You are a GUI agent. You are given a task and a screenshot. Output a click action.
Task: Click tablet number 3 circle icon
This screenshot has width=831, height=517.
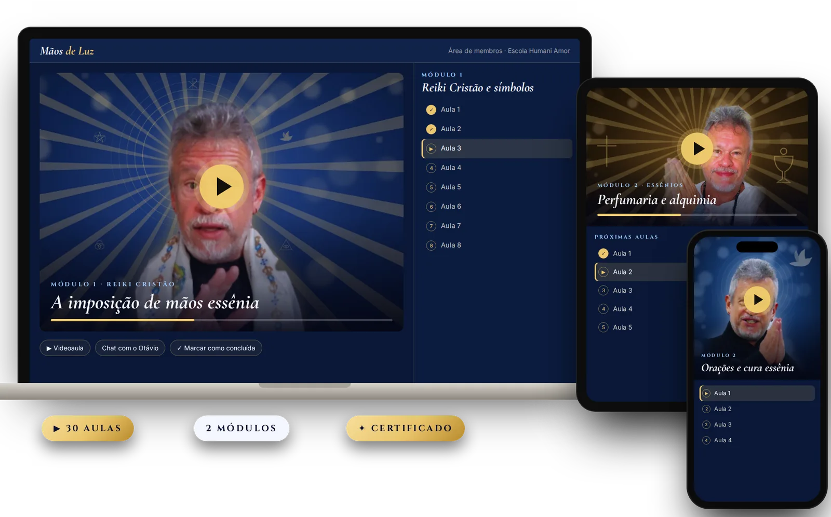point(603,290)
